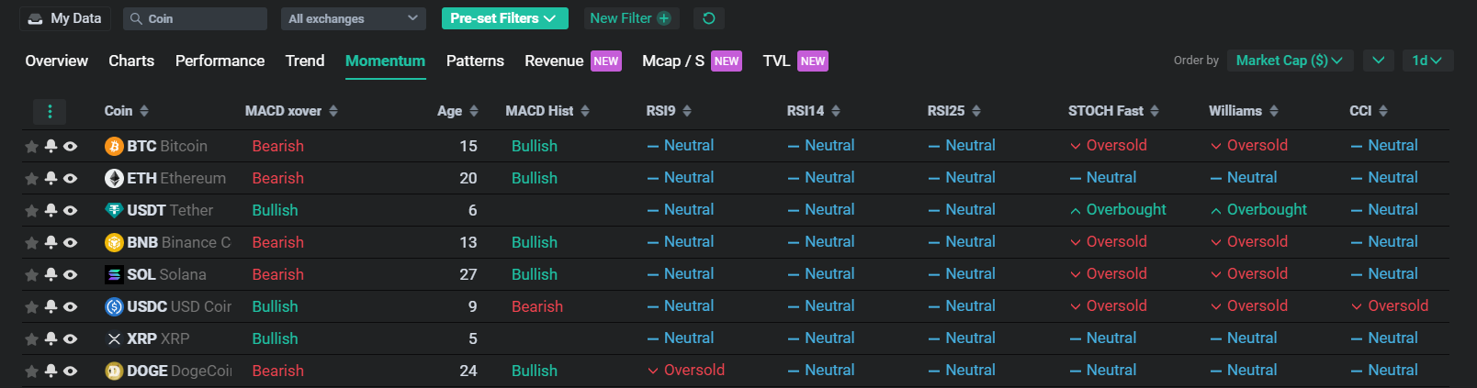Open the Performance tab
Image resolution: width=1477 pixels, height=388 pixels.
point(220,61)
